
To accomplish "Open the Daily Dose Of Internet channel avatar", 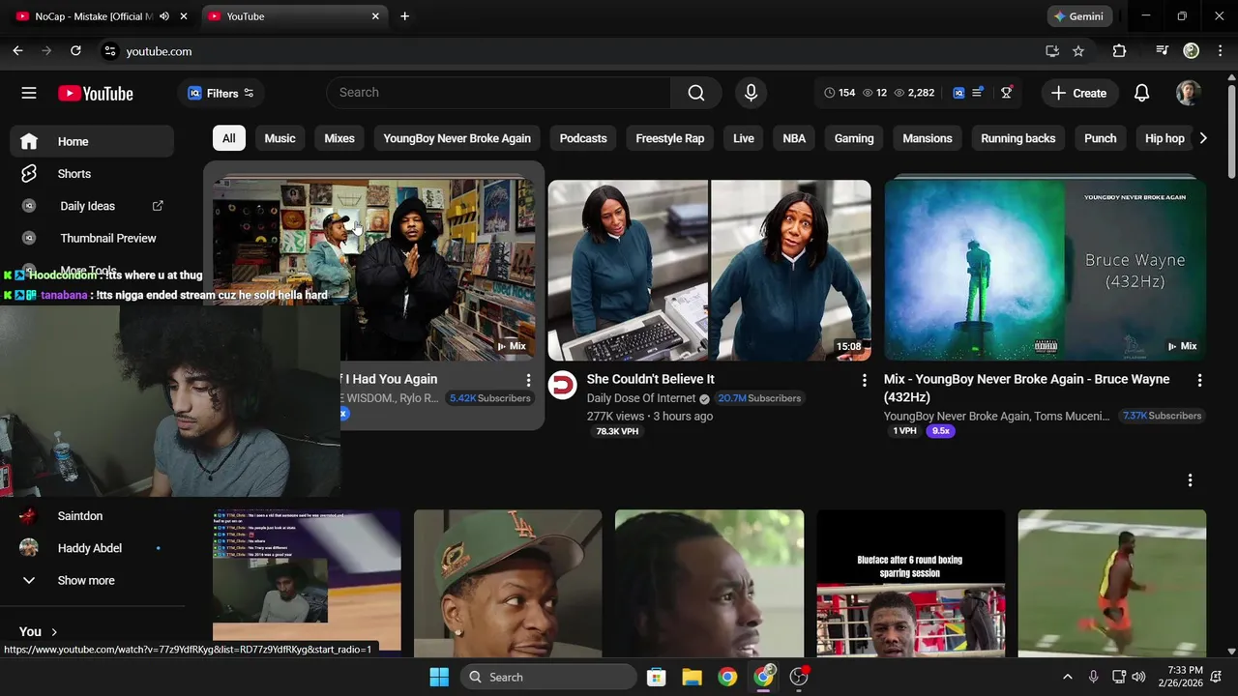I will (563, 385).
